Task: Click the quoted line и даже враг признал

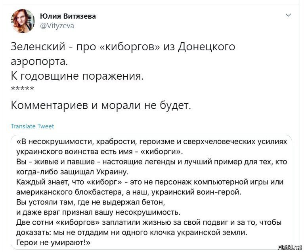Action: [x=98, y=212]
